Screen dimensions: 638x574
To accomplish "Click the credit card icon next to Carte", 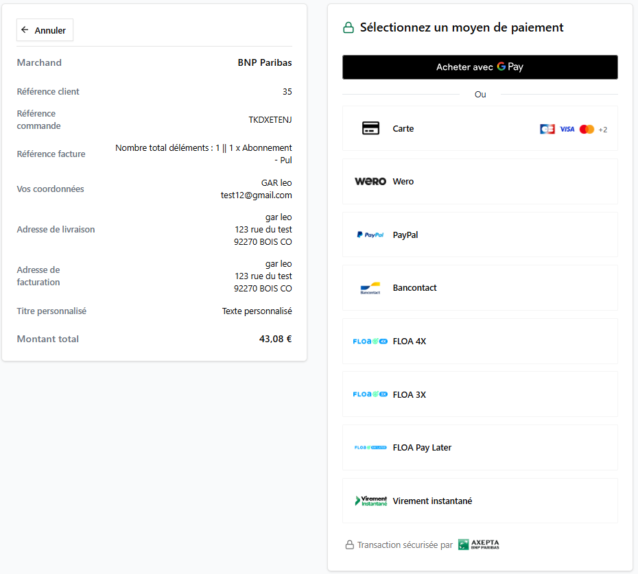I will coord(370,128).
